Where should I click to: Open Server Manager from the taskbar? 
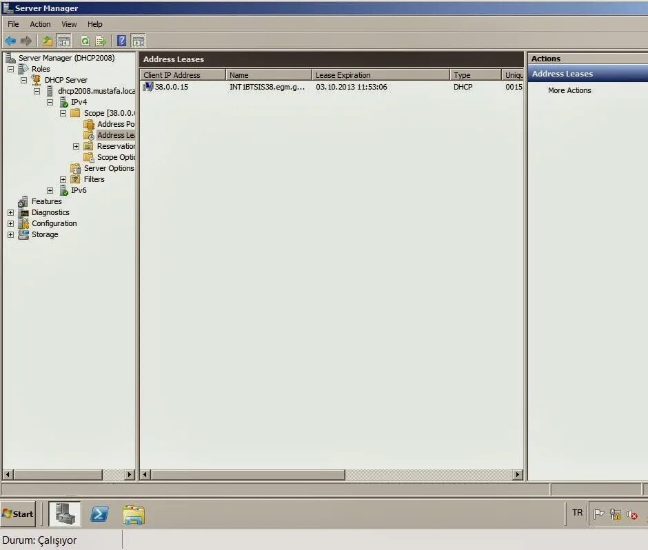[65, 514]
